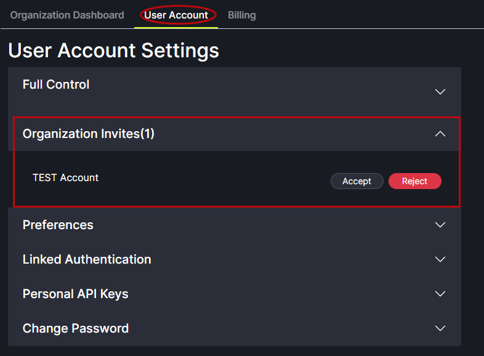Expand the Full Control section chevron
484x356 pixels.
click(440, 92)
